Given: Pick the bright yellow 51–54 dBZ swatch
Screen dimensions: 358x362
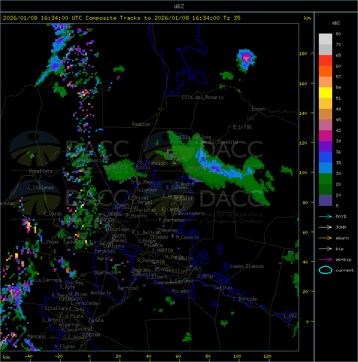Looking at the screenshot, I should (x=325, y=92).
